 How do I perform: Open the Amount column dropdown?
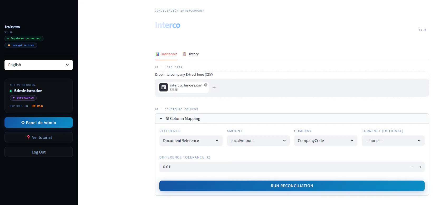(x=258, y=141)
